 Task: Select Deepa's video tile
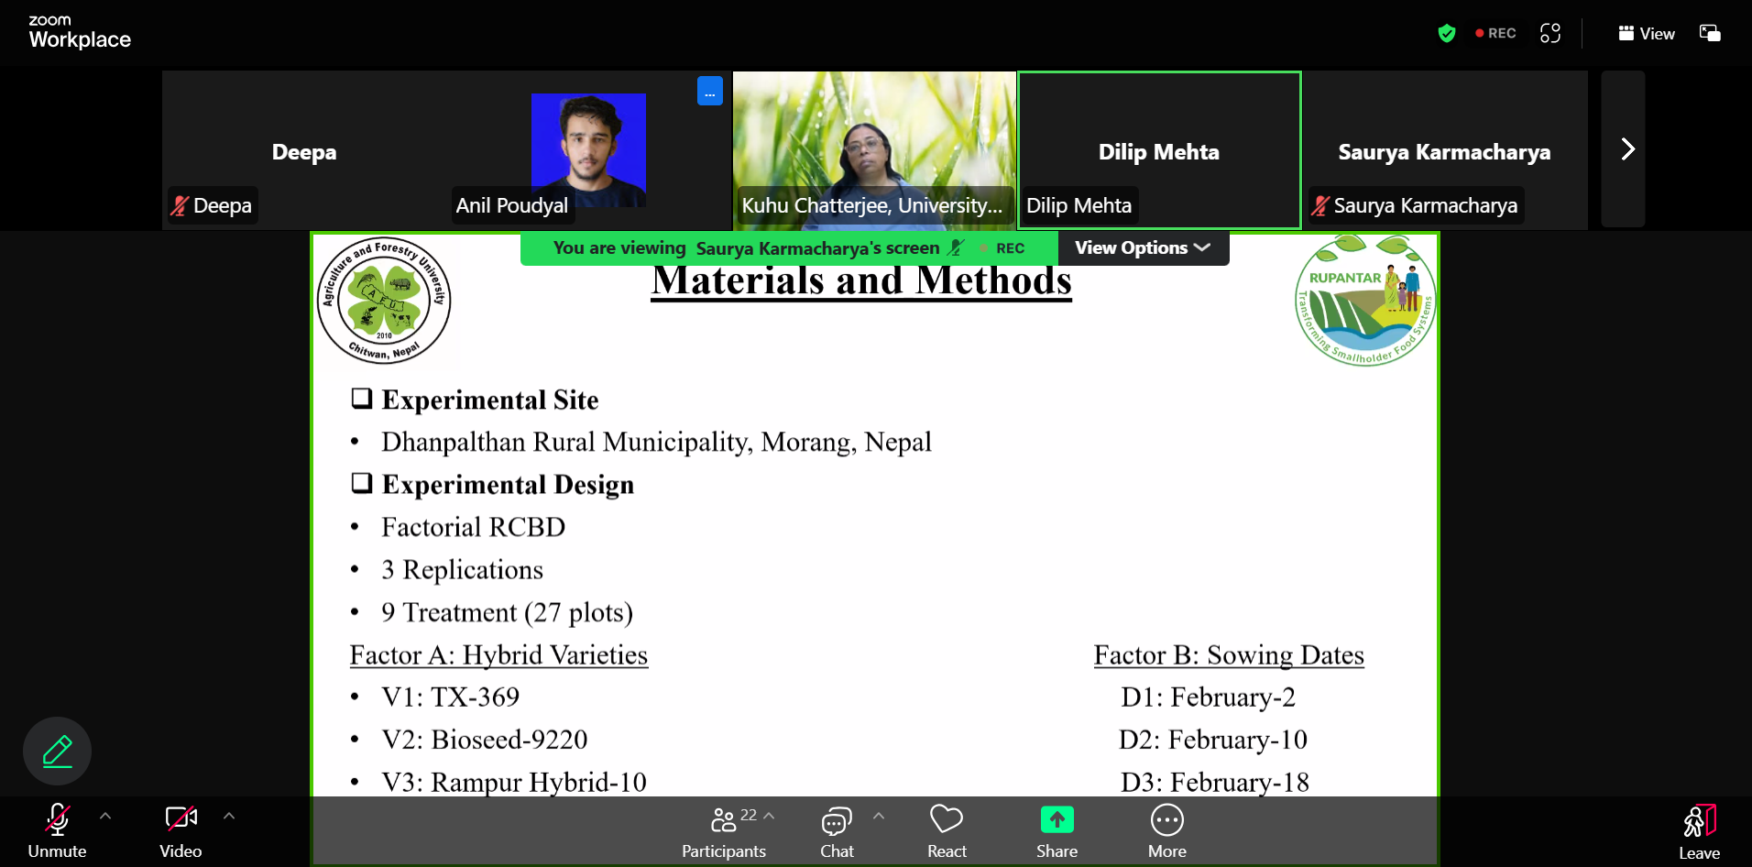coord(303,150)
